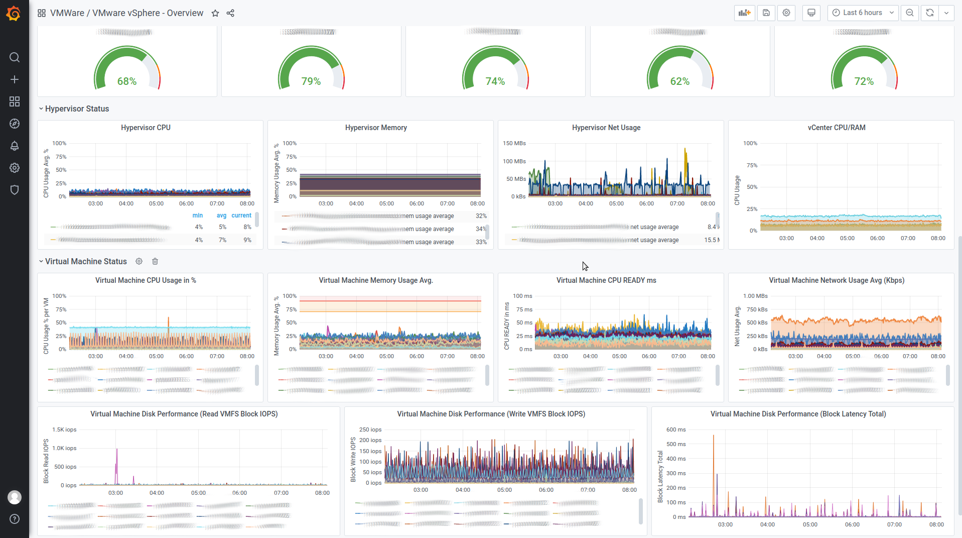Save the dashboard
Screen dimensions: 962x538
point(766,13)
